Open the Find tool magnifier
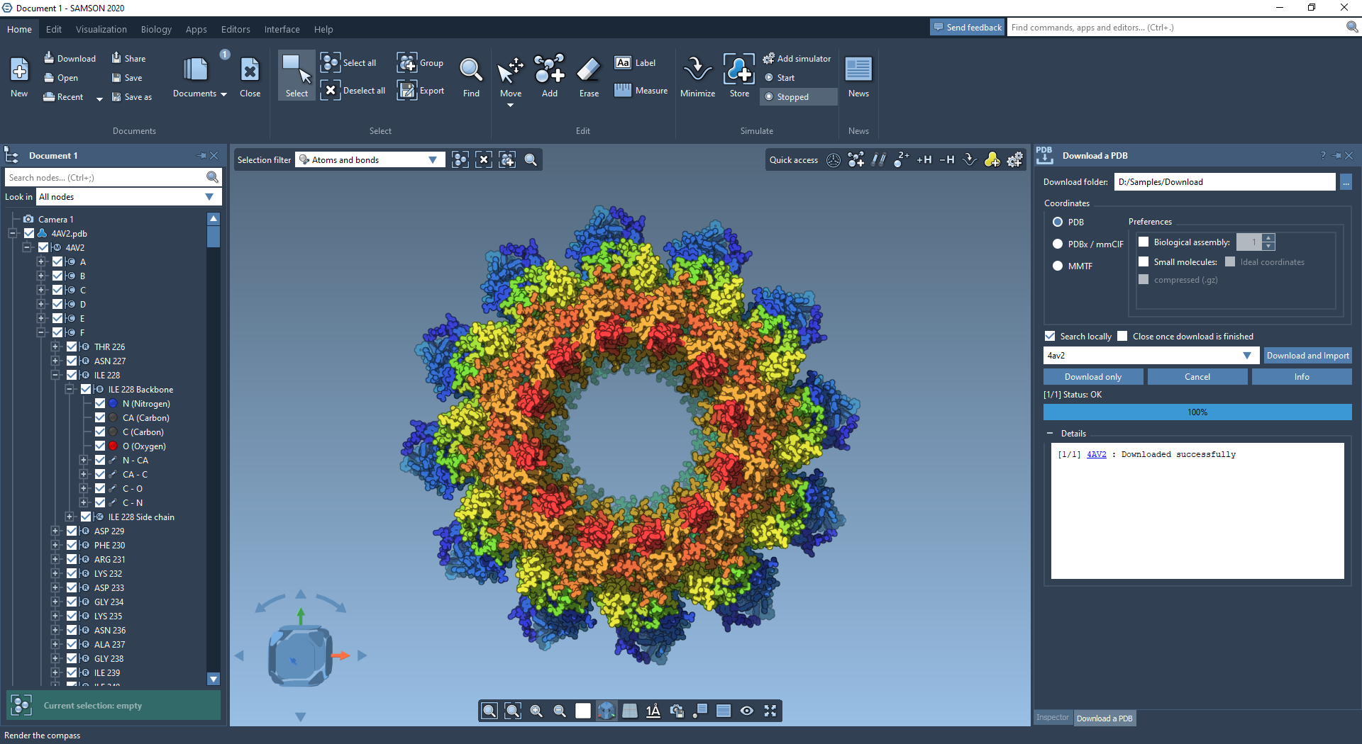Screen dimensions: 1362x744 pos(471,70)
